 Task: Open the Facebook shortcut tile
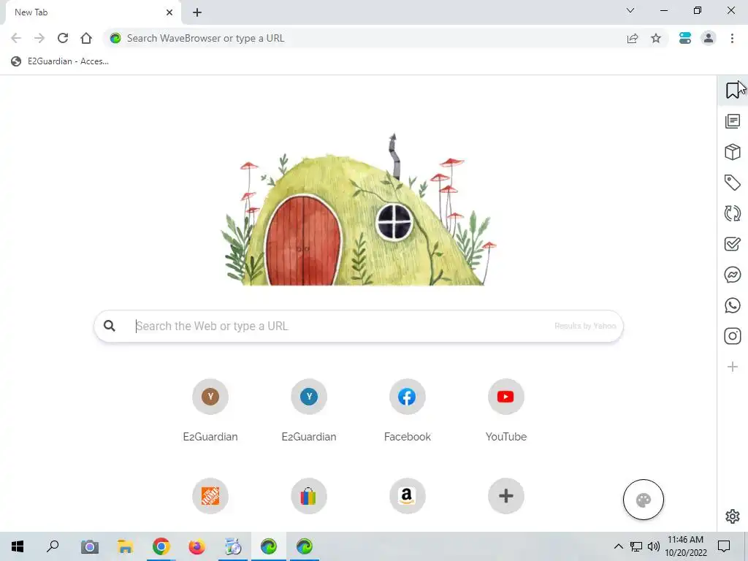407,397
